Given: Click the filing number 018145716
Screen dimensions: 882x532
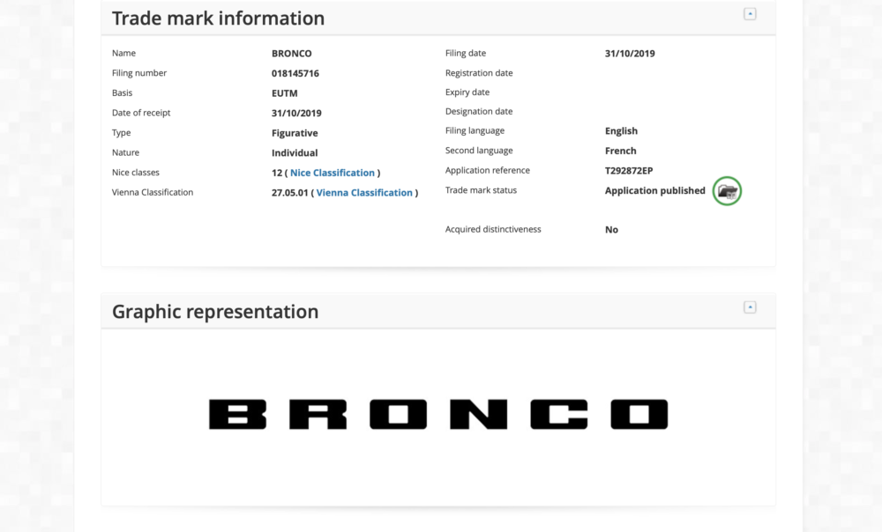Looking at the screenshot, I should pos(295,74).
